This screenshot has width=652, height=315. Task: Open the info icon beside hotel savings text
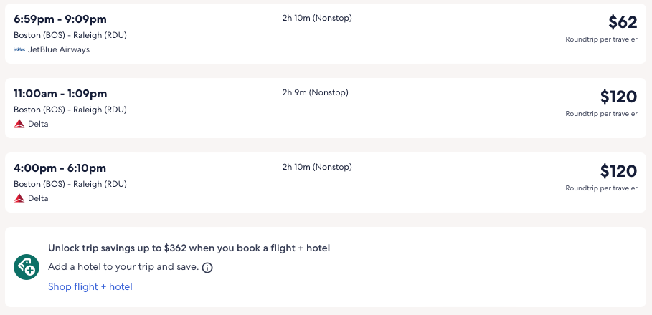point(207,268)
